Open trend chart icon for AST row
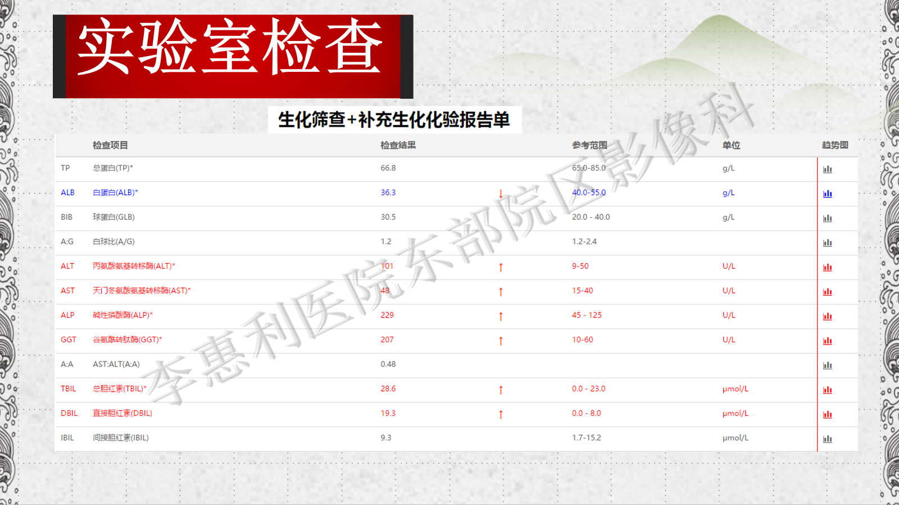 828,292
